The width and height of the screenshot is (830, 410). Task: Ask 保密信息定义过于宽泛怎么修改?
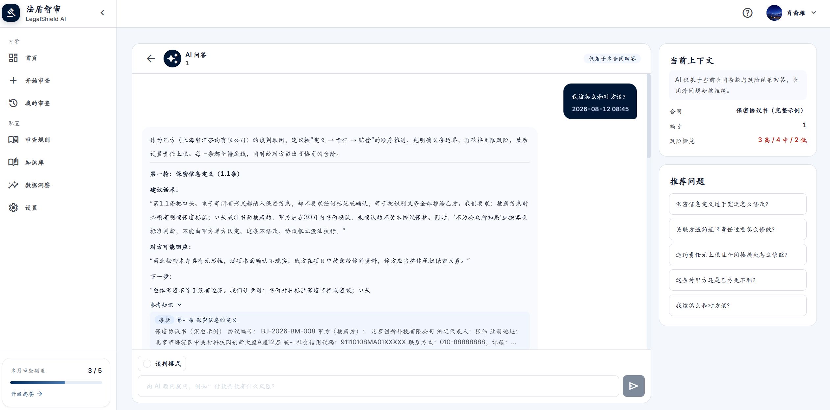(x=738, y=204)
